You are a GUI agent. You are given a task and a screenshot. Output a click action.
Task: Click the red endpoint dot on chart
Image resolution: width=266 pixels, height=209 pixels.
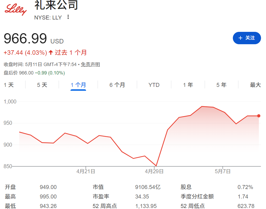coord(259,116)
